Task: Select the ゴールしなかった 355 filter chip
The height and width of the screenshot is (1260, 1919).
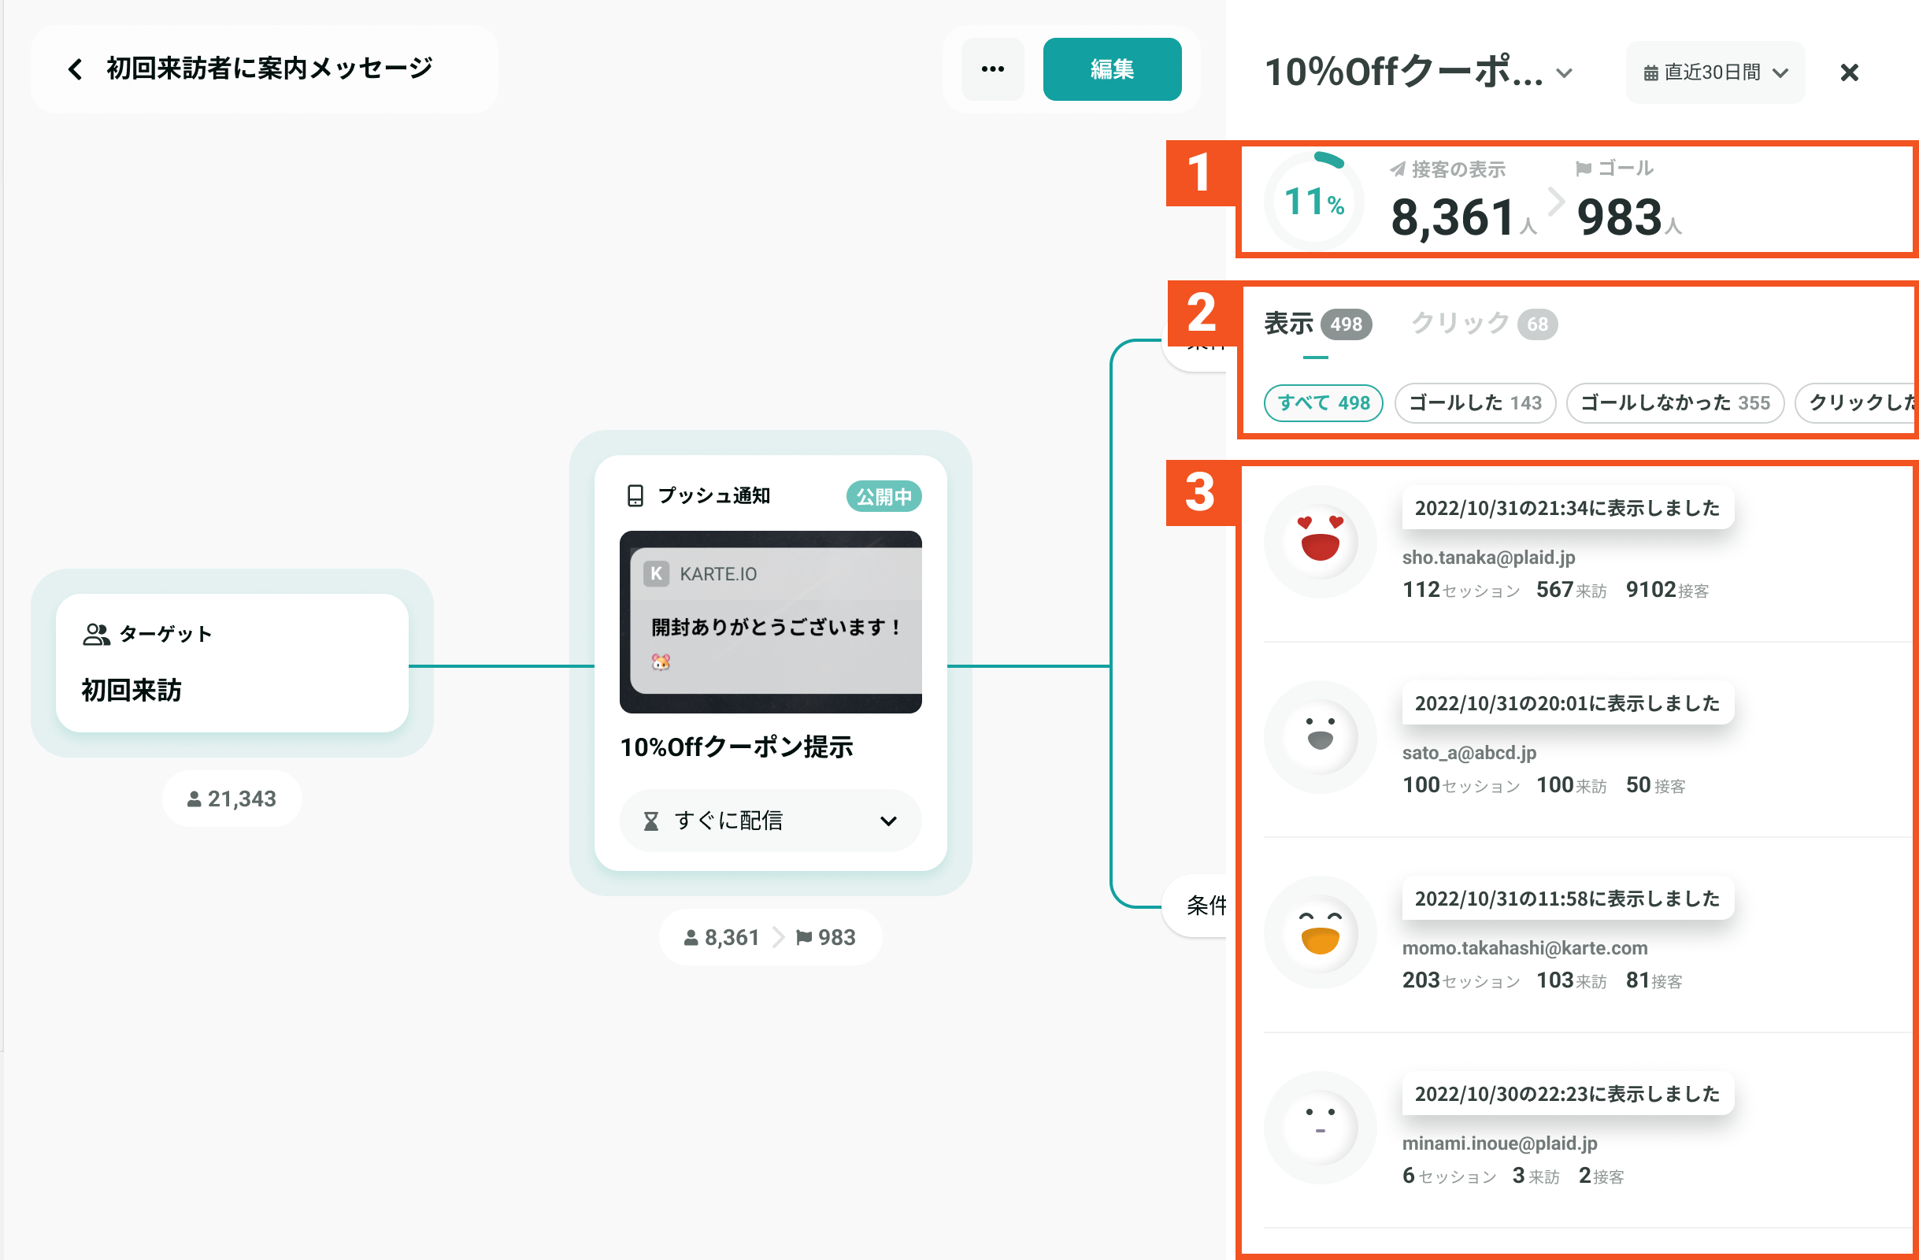Action: click(x=1675, y=402)
